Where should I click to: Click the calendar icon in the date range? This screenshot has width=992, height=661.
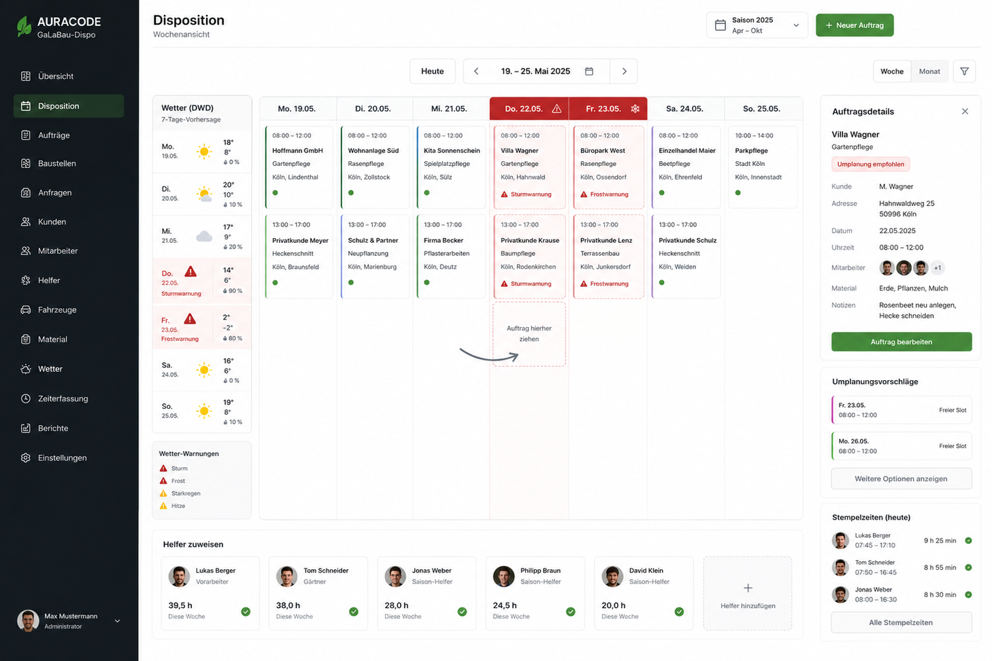tap(589, 71)
